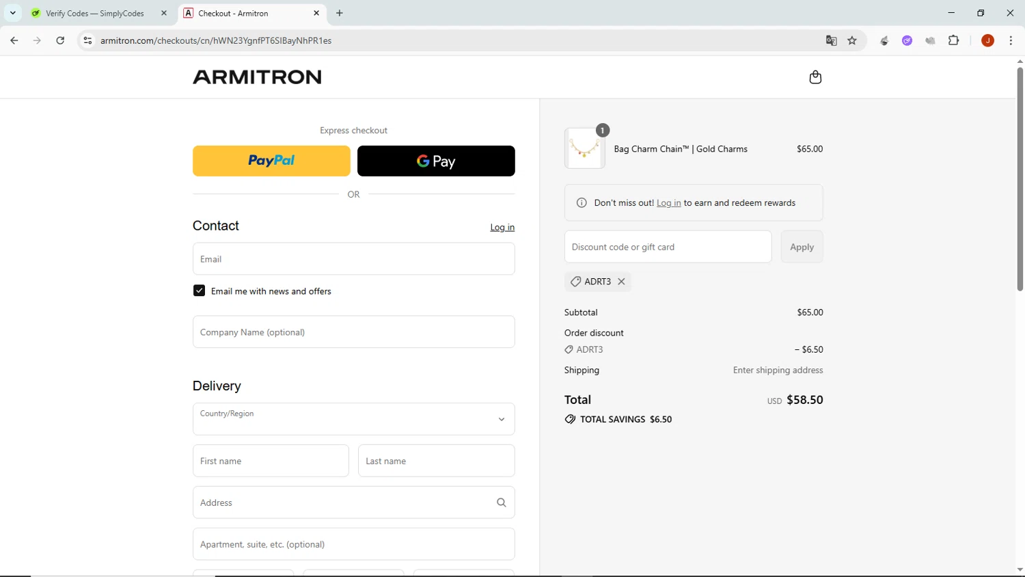This screenshot has width=1025, height=577.
Task: Click the info icon beside Don't miss out
Action: (x=582, y=203)
